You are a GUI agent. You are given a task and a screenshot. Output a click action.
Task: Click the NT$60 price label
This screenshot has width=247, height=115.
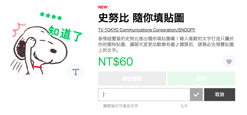pos(116,62)
